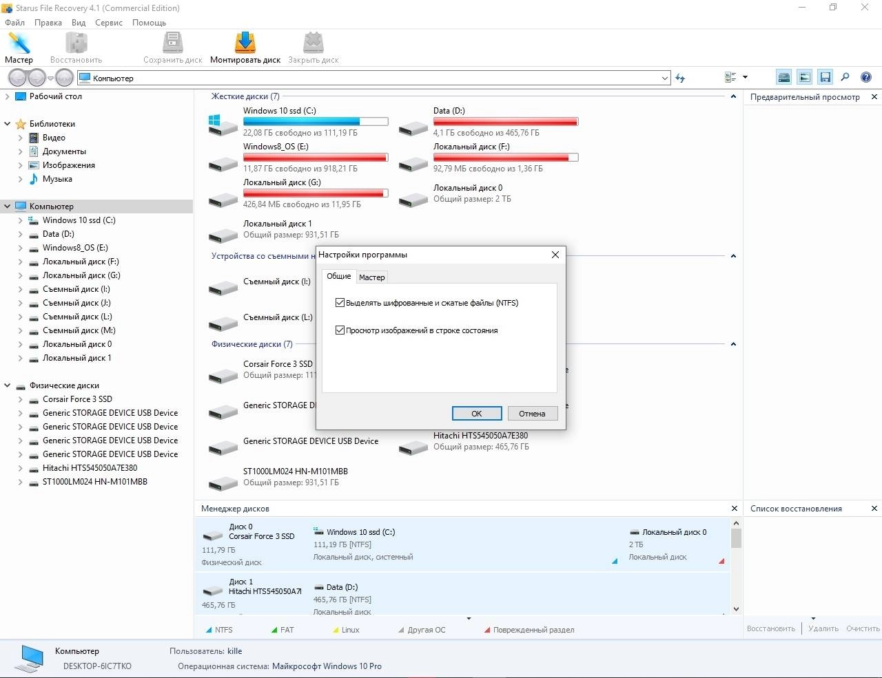Select the Локальный диск (F:) drive icon

413,164
